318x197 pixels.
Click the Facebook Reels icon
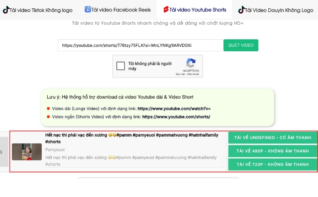[x=87, y=9]
